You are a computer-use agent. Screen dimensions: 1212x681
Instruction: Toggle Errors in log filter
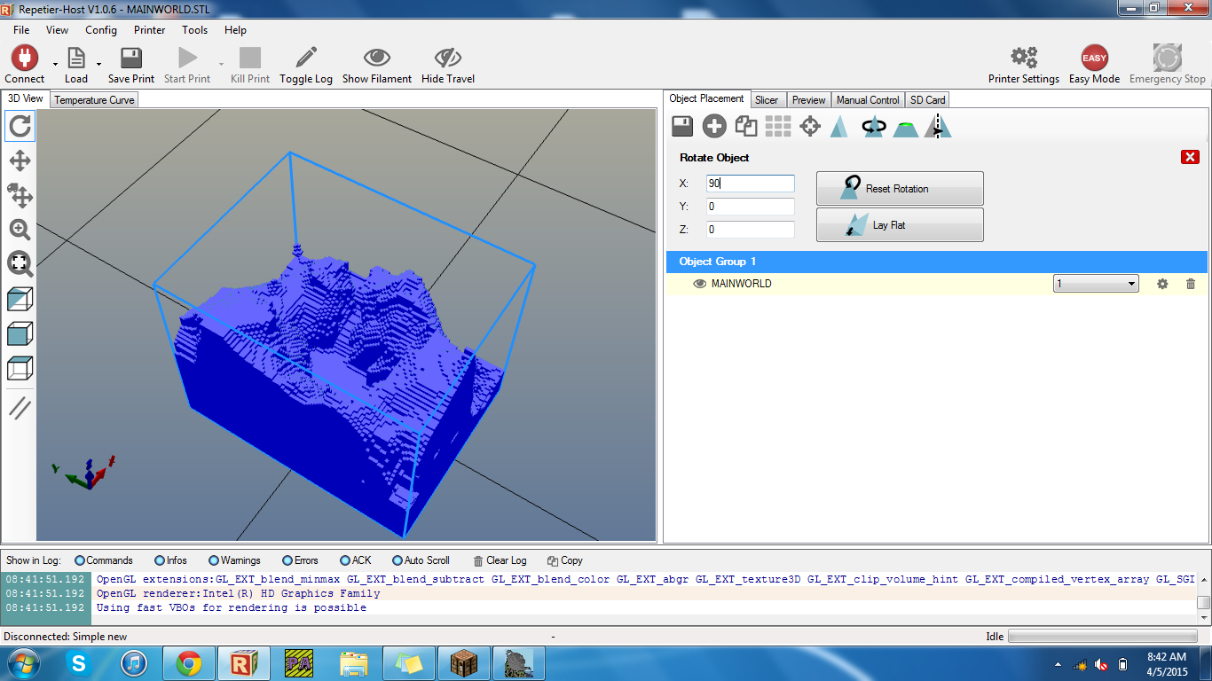point(300,560)
